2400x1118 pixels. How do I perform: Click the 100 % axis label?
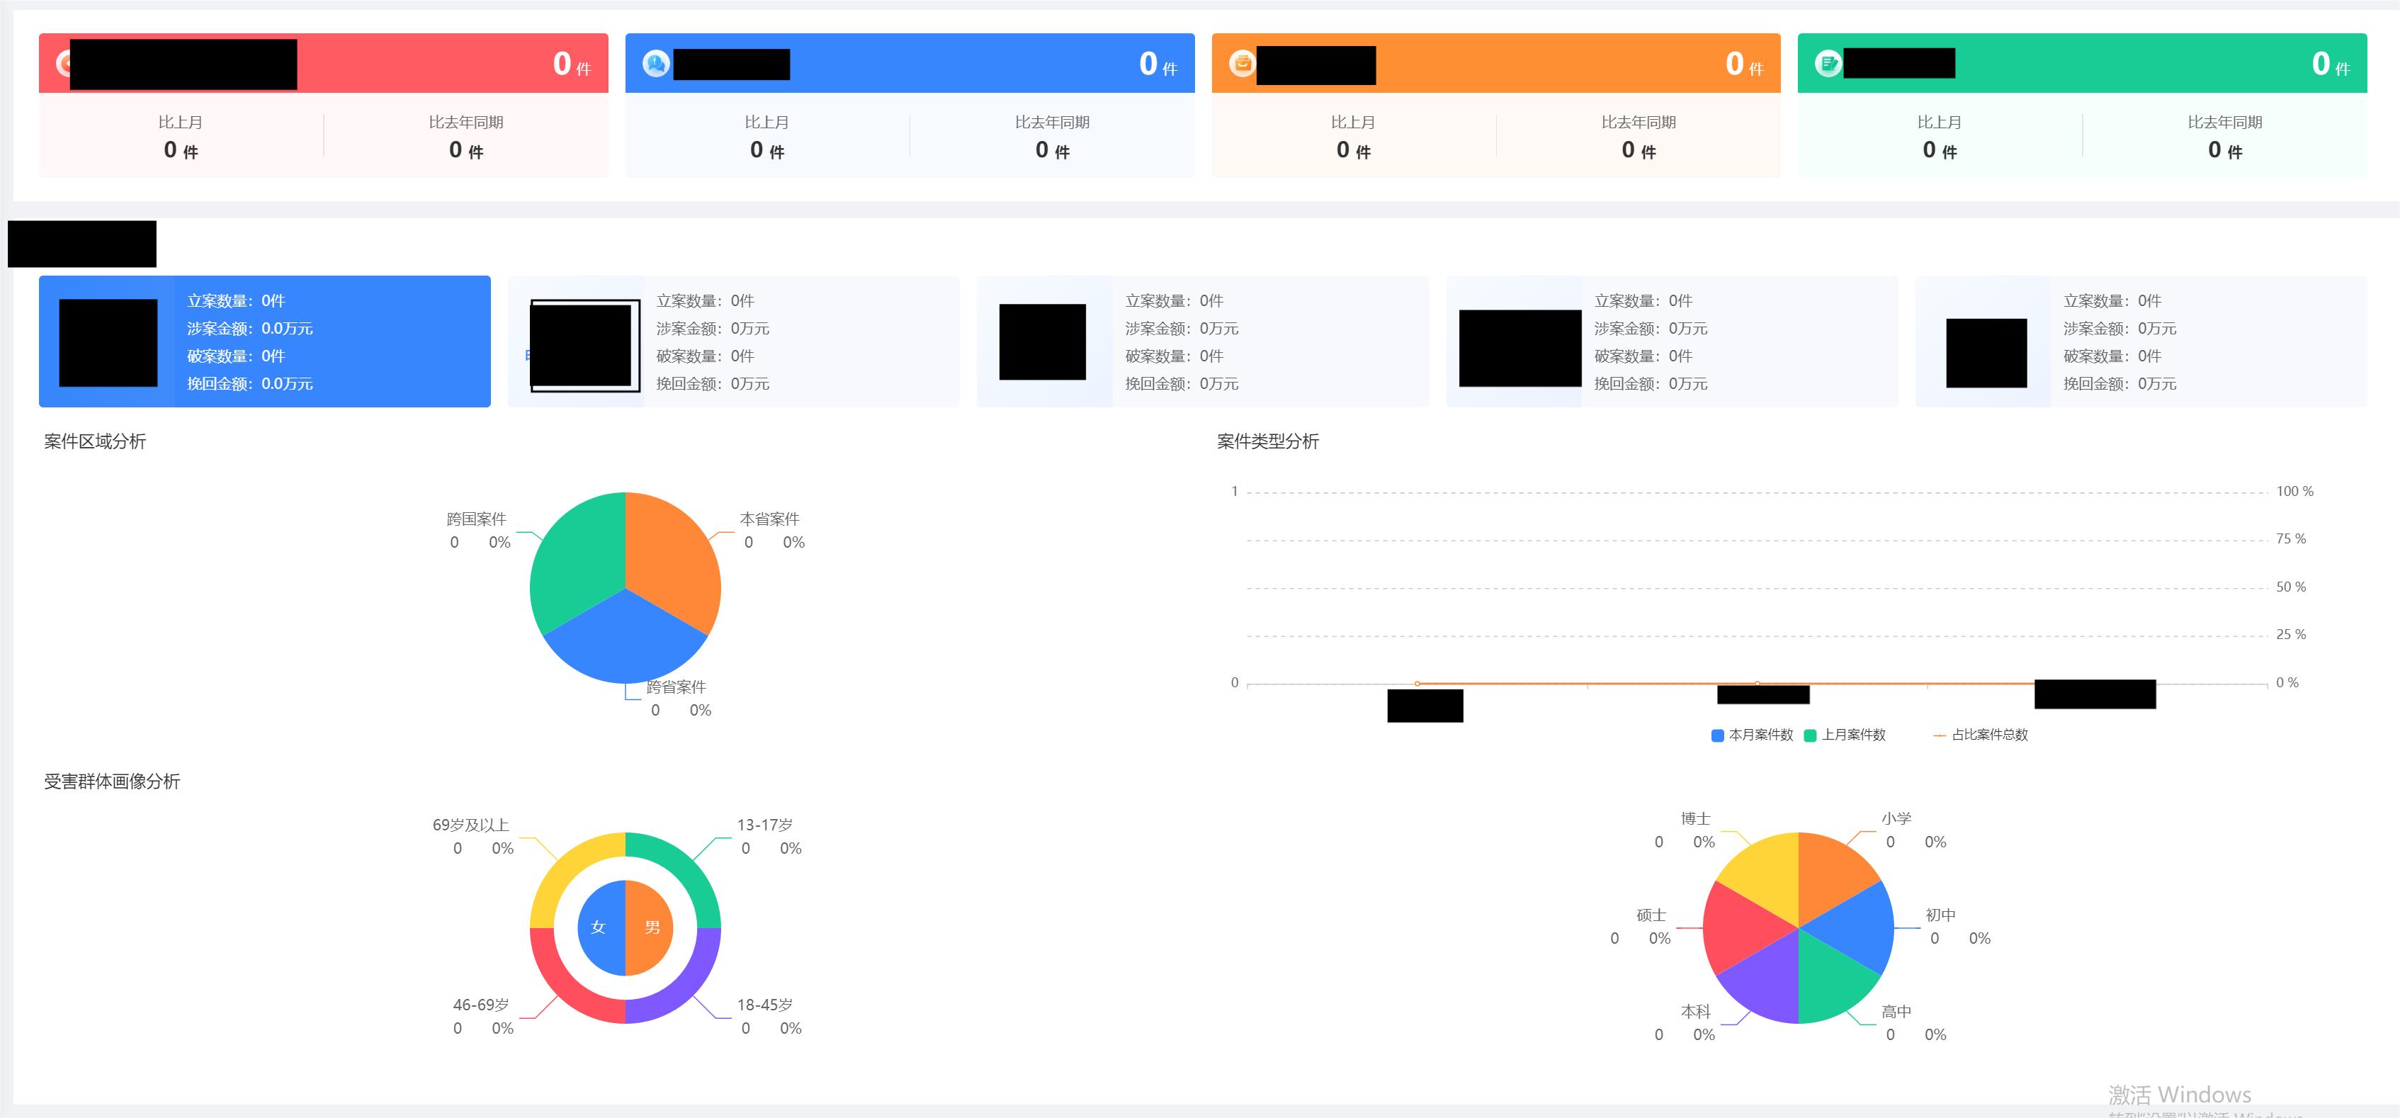pyautogui.click(x=2294, y=491)
